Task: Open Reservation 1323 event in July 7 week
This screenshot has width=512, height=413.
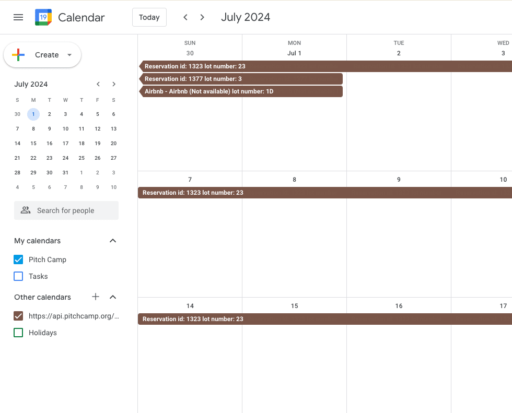Action: point(325,193)
